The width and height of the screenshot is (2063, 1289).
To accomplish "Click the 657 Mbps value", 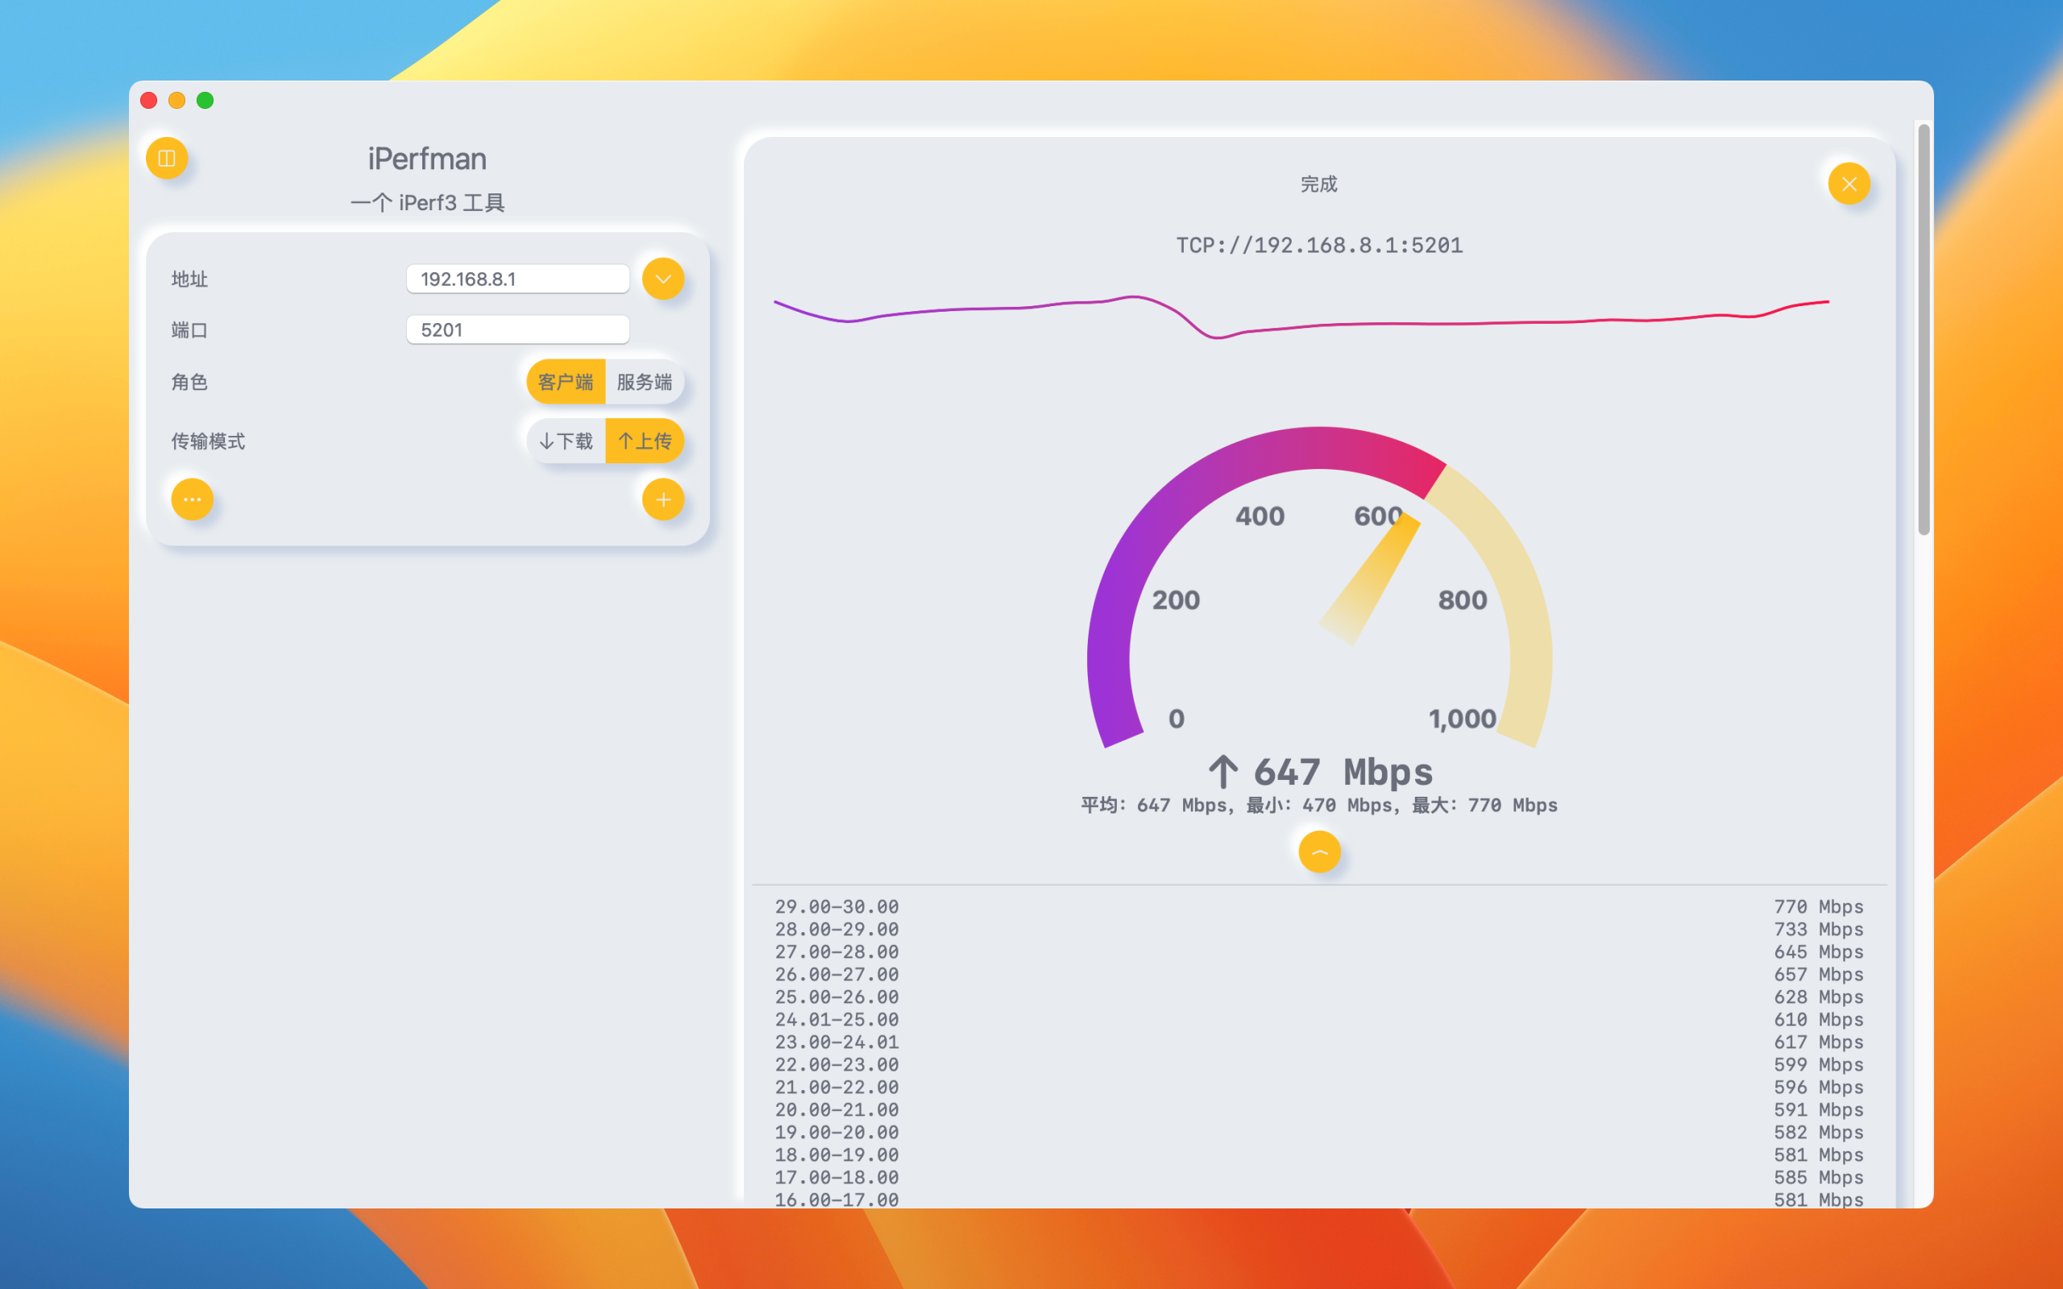I will pyautogui.click(x=1818, y=975).
